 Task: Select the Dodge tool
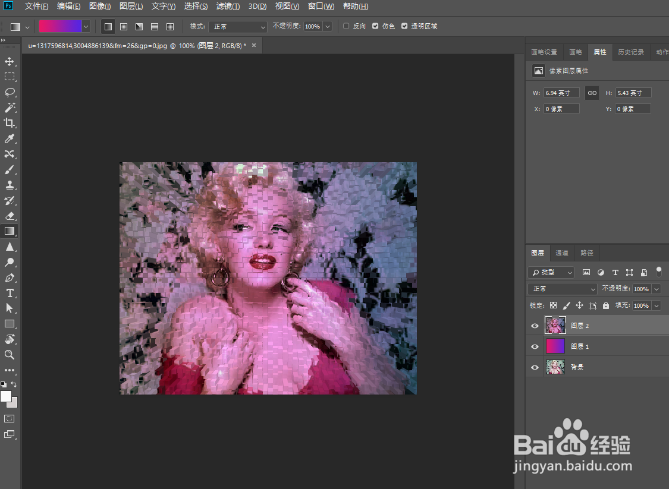point(10,262)
